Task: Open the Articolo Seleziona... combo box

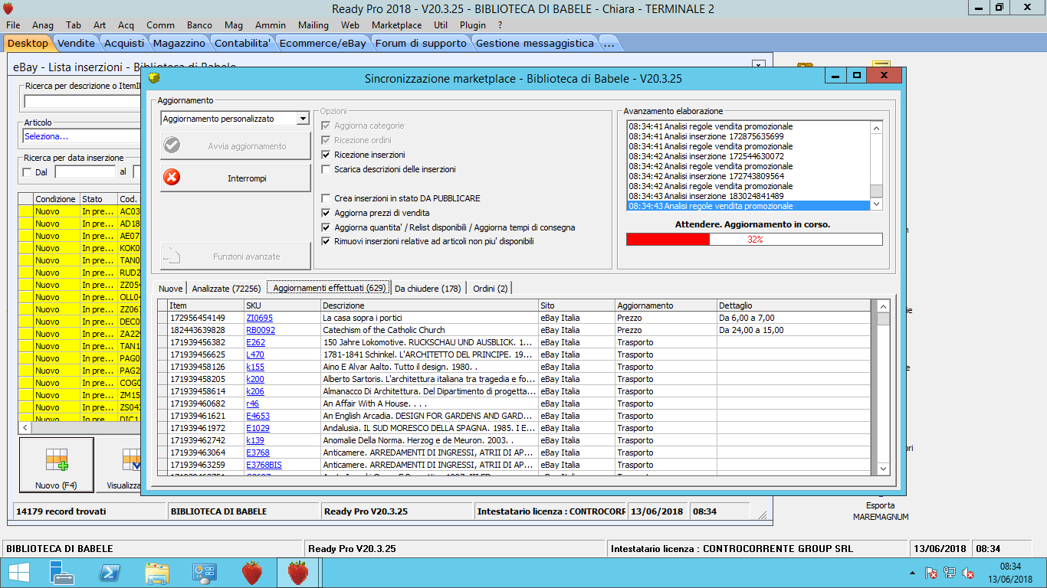Action: tap(82, 136)
